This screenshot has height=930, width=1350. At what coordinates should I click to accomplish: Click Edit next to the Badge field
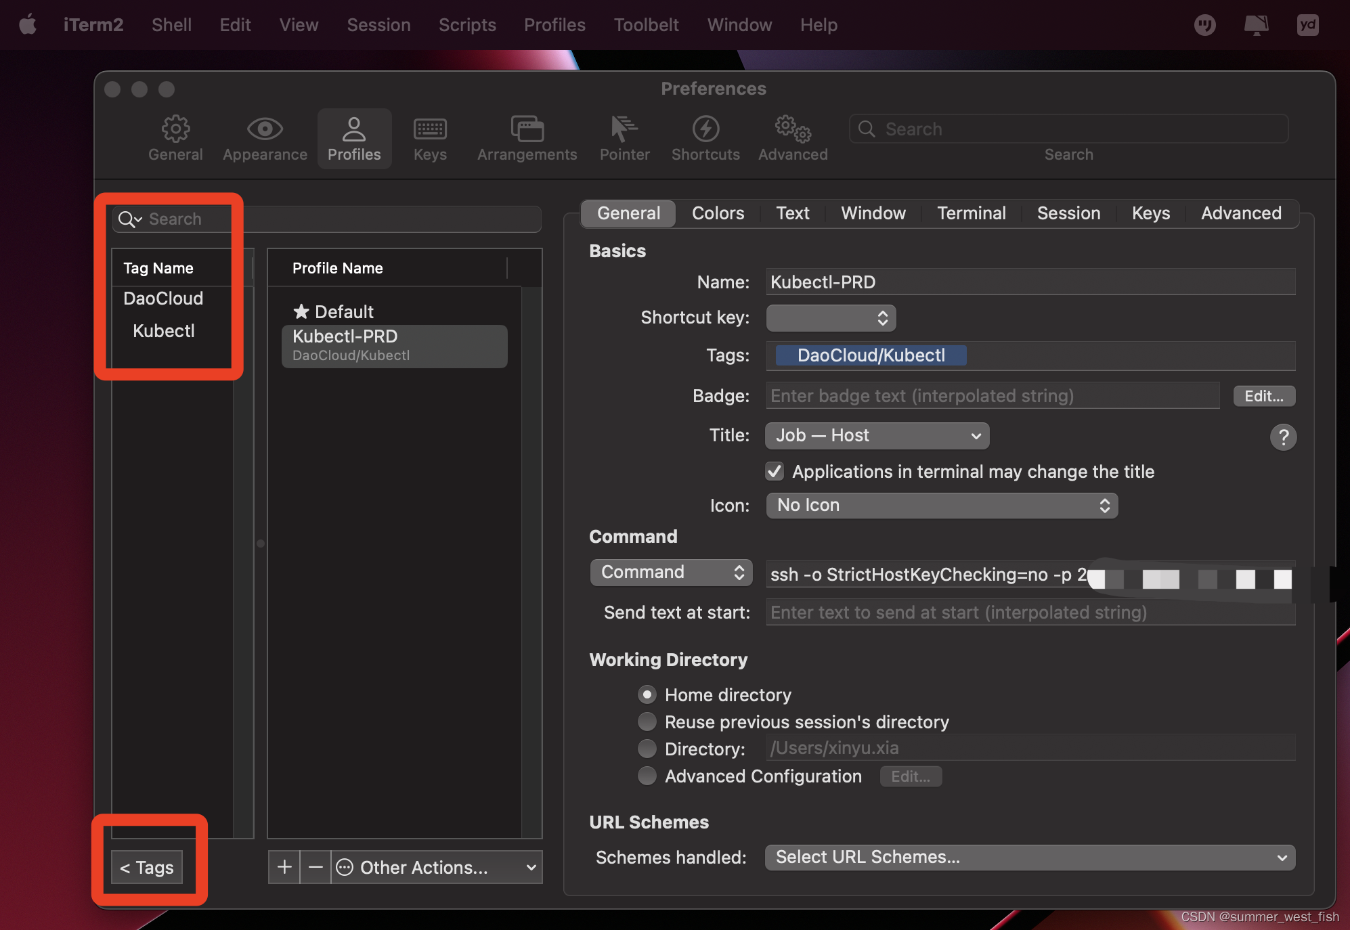tap(1263, 396)
